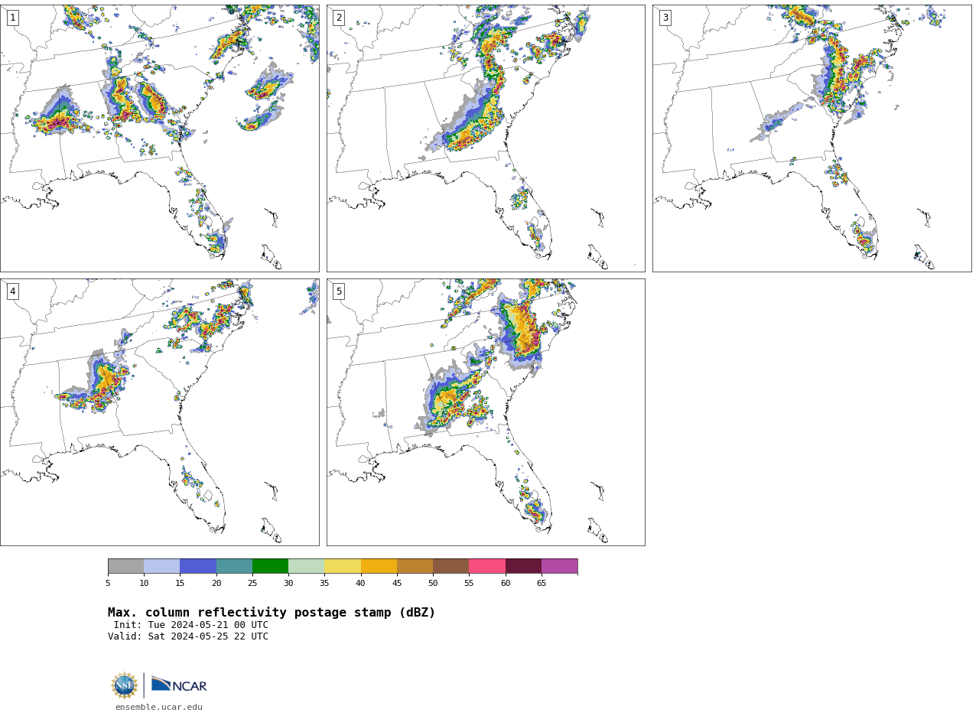
Task: Click the pale green 30-35 dBZ swatch
Action: 307,566
